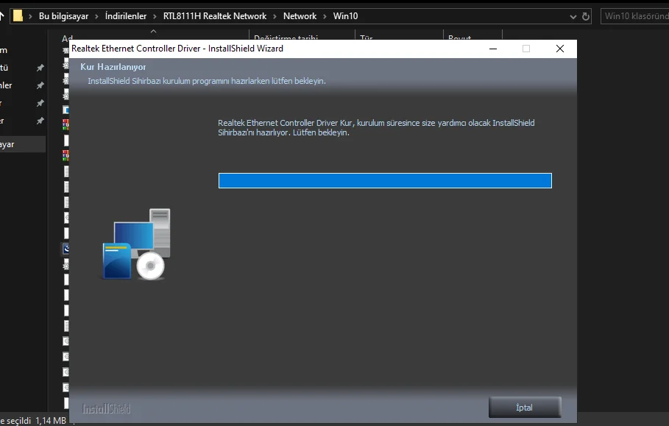Screen dimensions: 669x426
Task: Click the Win10 breadcrumb segment
Action: pos(345,16)
